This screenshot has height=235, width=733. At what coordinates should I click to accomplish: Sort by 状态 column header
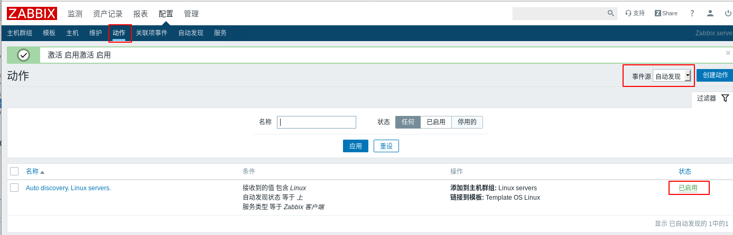coord(685,171)
